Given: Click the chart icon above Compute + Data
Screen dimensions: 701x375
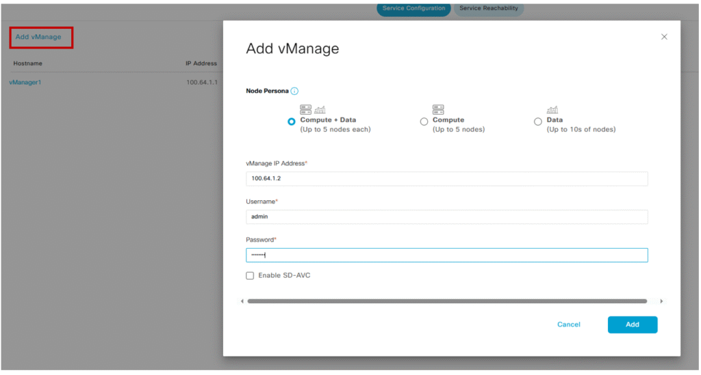Looking at the screenshot, I should tap(320, 109).
